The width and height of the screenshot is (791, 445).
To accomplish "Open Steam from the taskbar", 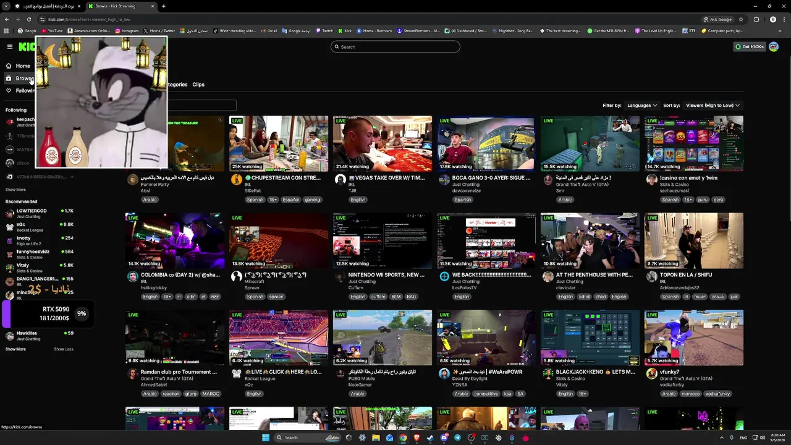I will 430,438.
